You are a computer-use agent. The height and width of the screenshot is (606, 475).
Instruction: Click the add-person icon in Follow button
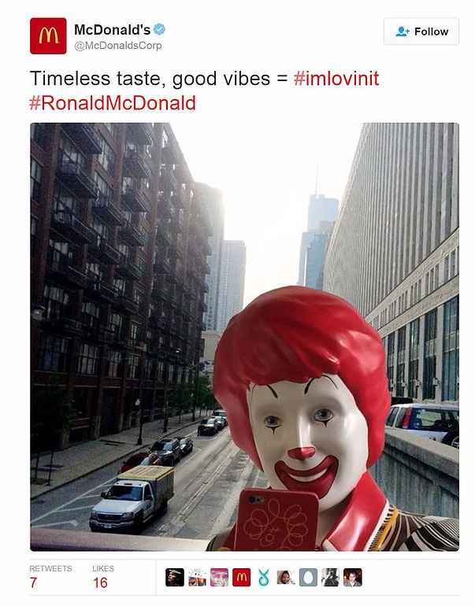click(x=403, y=31)
